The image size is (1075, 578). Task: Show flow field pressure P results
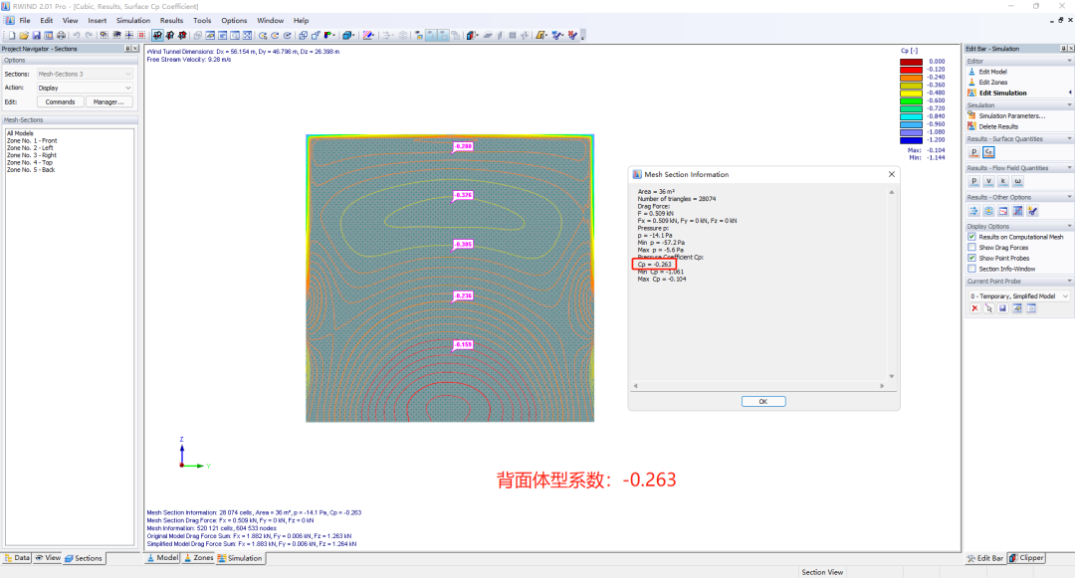pos(974,181)
